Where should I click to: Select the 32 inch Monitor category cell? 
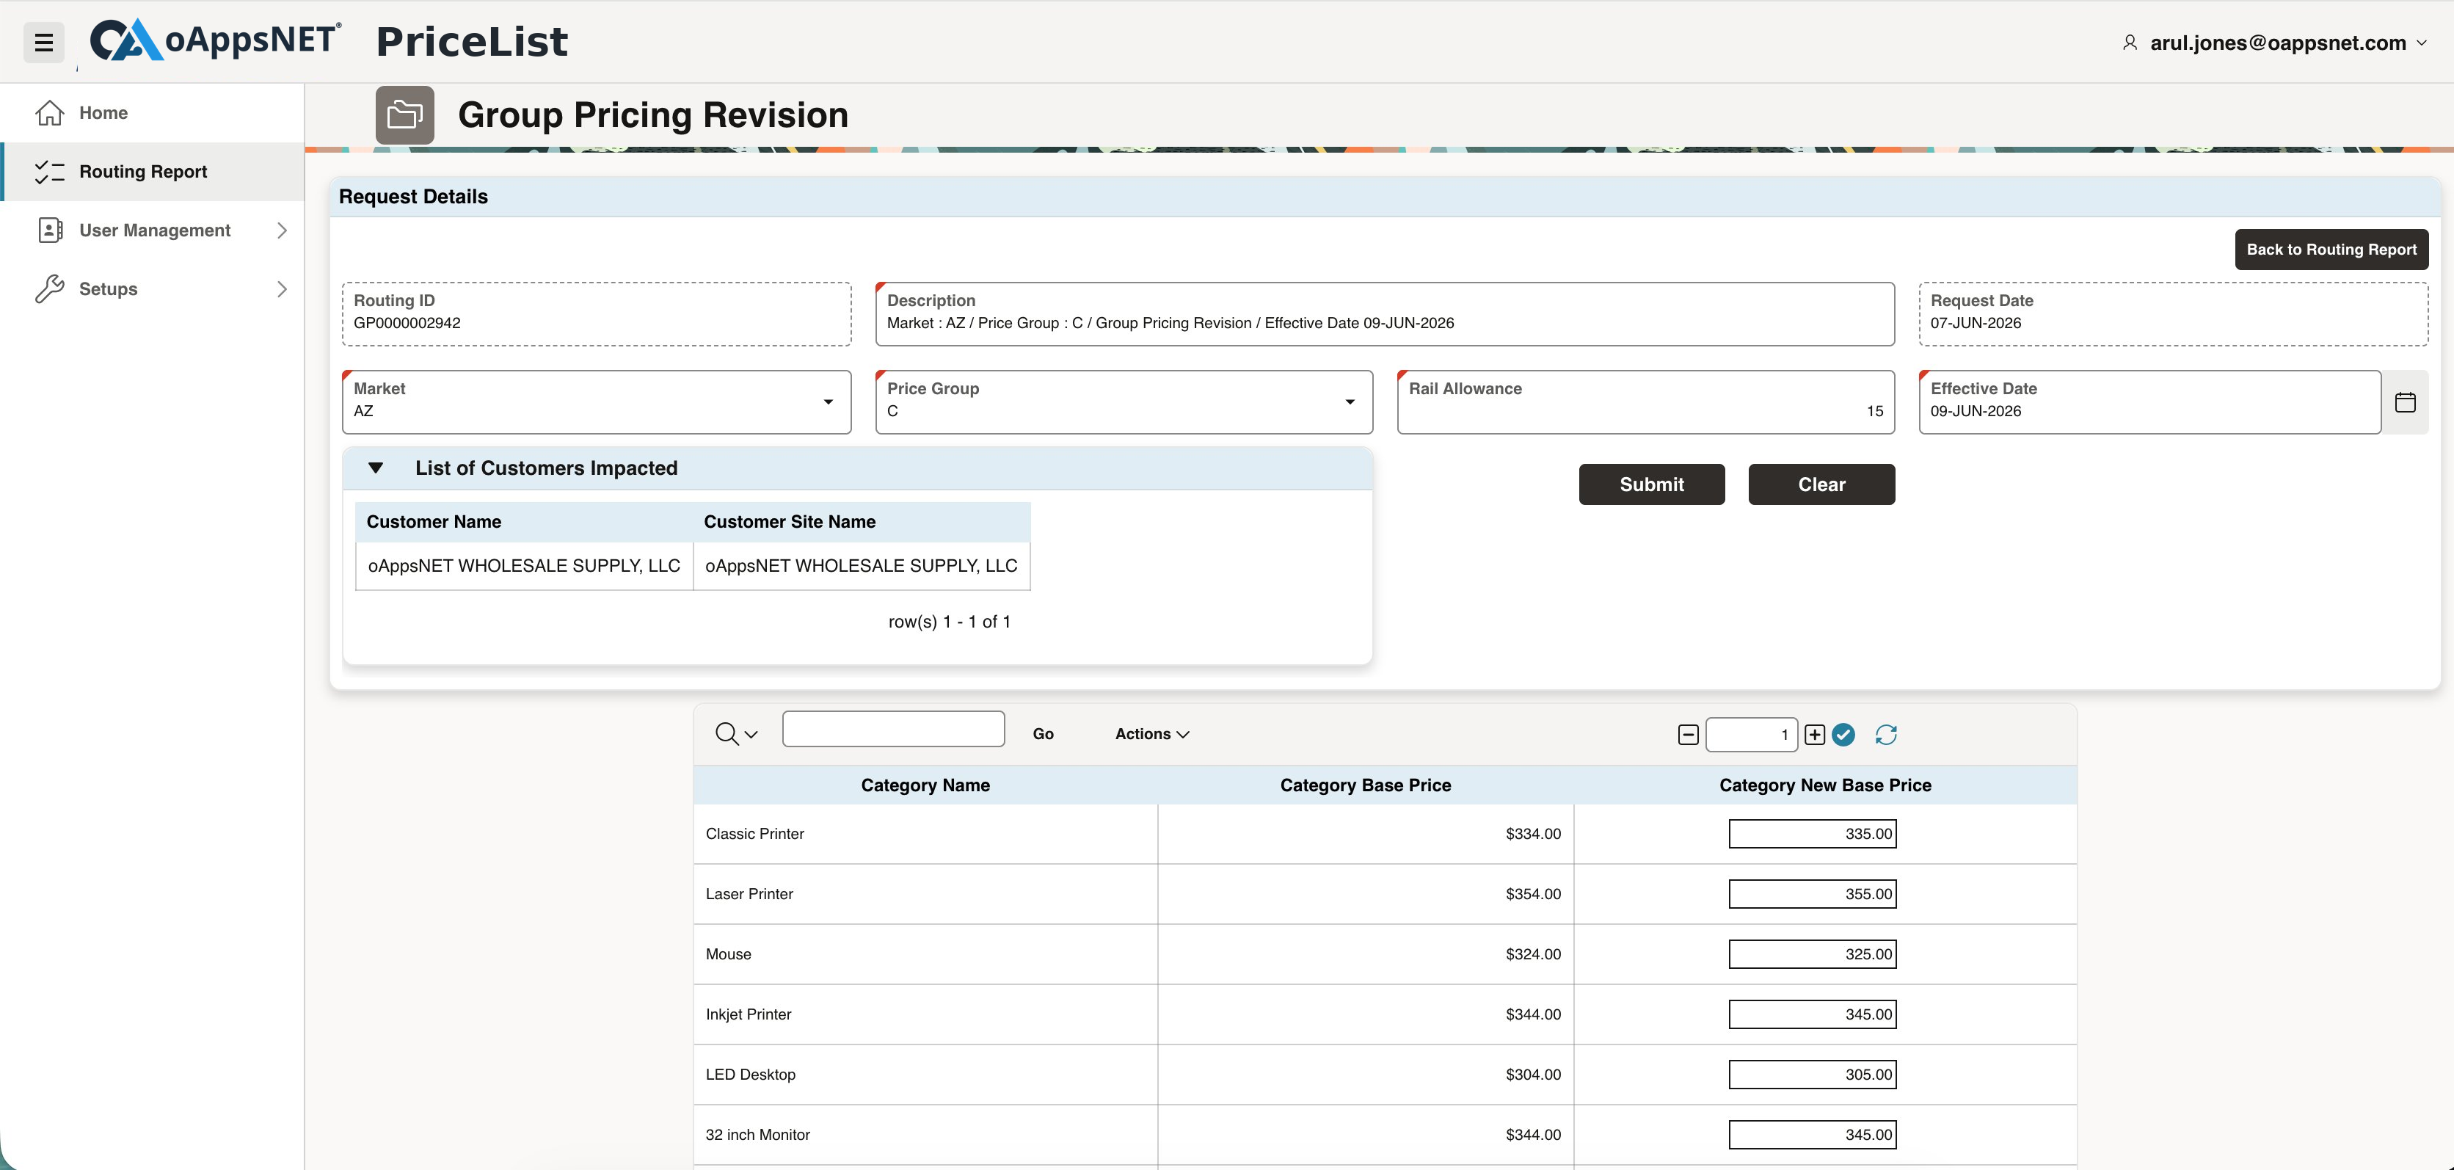pyautogui.click(x=925, y=1134)
